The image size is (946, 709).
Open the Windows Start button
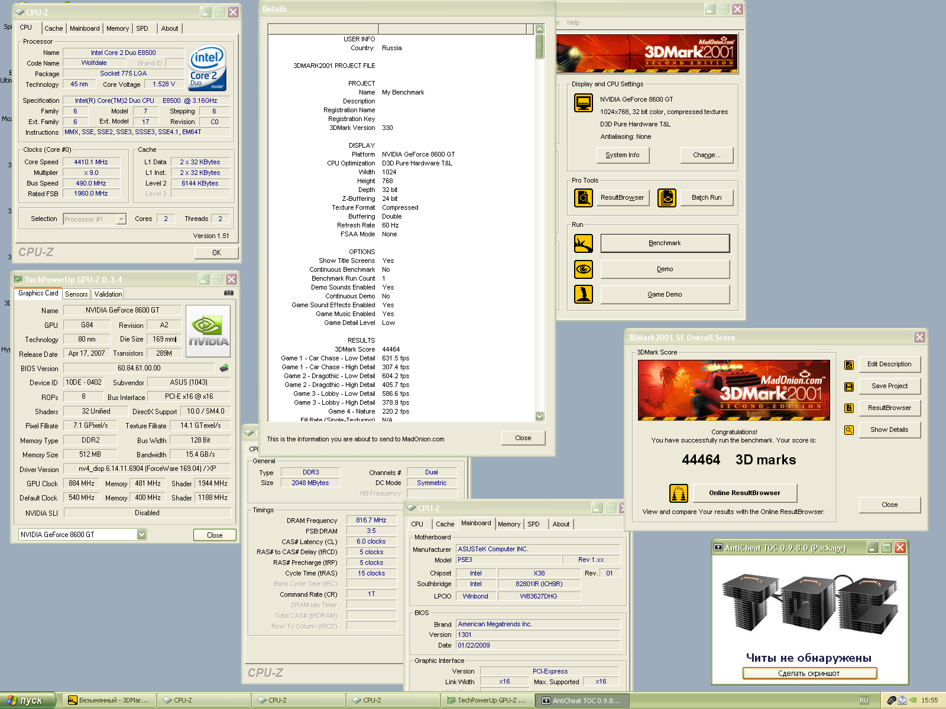coord(28,700)
